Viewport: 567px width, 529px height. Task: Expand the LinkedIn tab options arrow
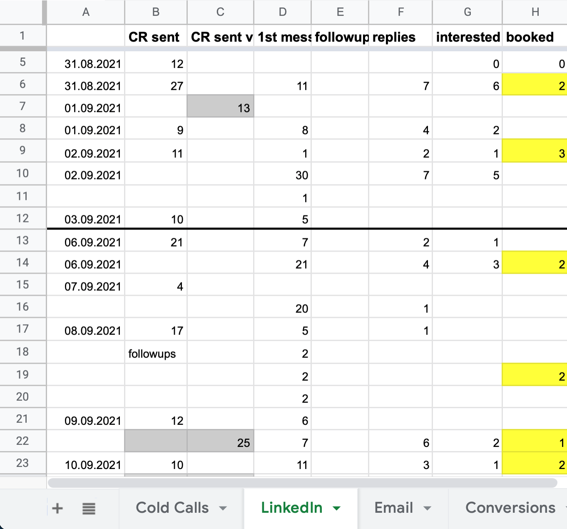coord(336,508)
